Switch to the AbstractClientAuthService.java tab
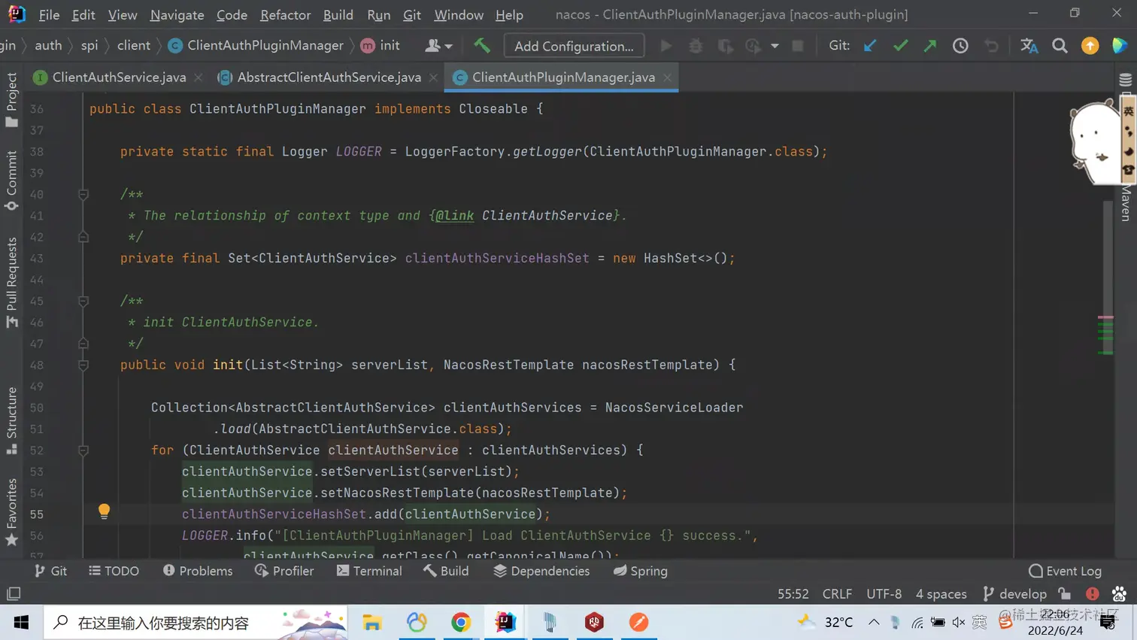 329,77
